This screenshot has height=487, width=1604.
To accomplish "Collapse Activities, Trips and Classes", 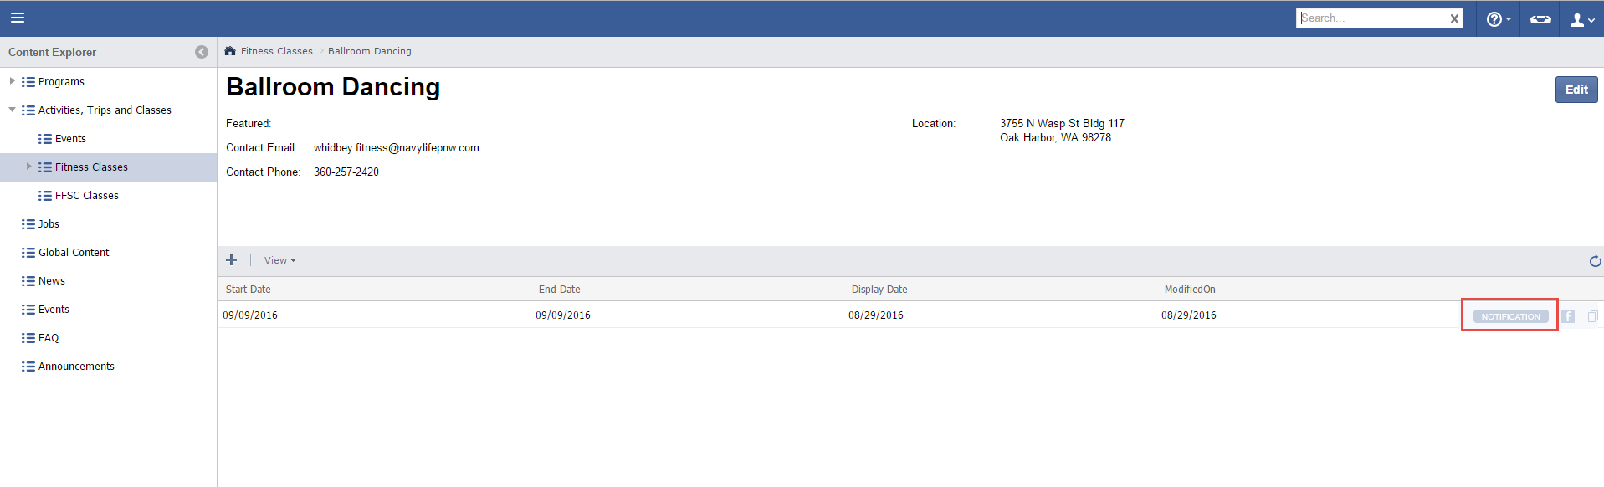I will point(12,110).
